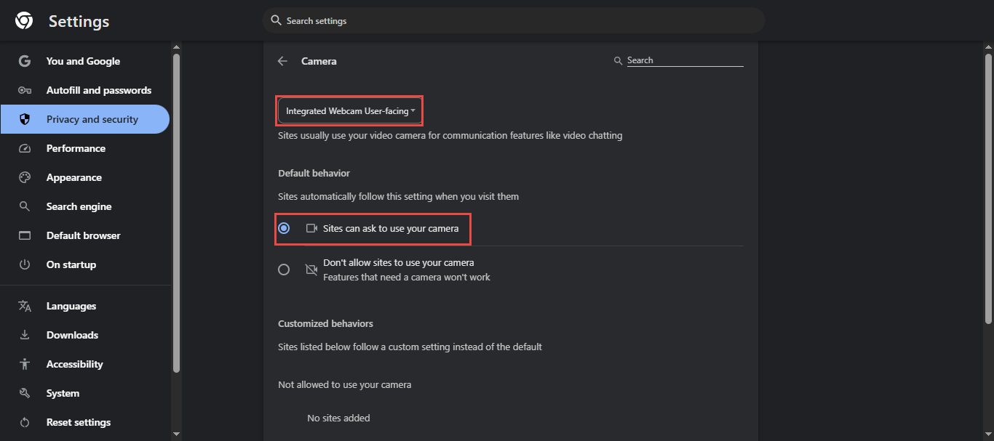The image size is (994, 441).
Task: Click the Performance speedometer icon
Action: point(25,148)
